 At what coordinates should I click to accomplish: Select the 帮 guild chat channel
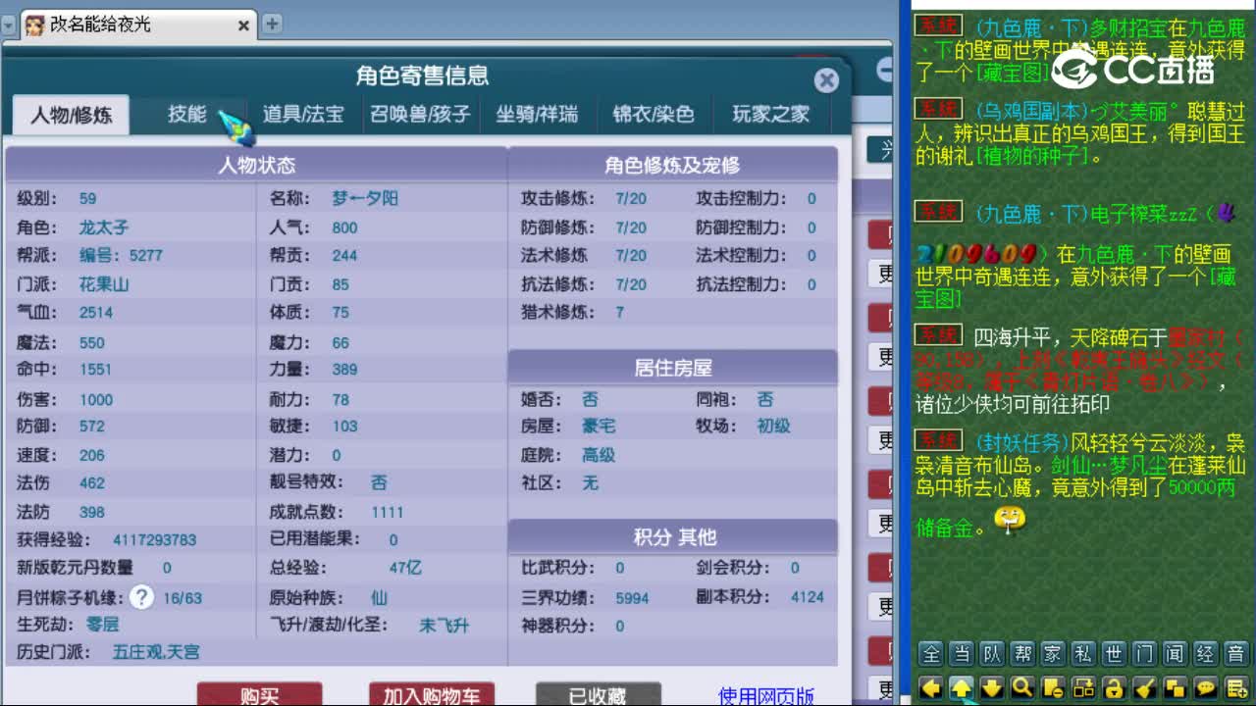pos(1022,654)
